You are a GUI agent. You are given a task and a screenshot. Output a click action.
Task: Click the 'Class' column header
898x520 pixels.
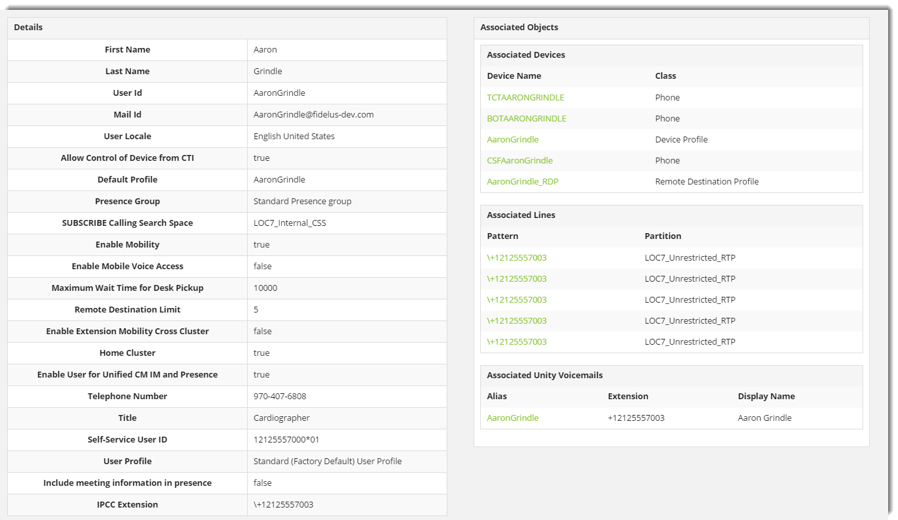coord(665,76)
